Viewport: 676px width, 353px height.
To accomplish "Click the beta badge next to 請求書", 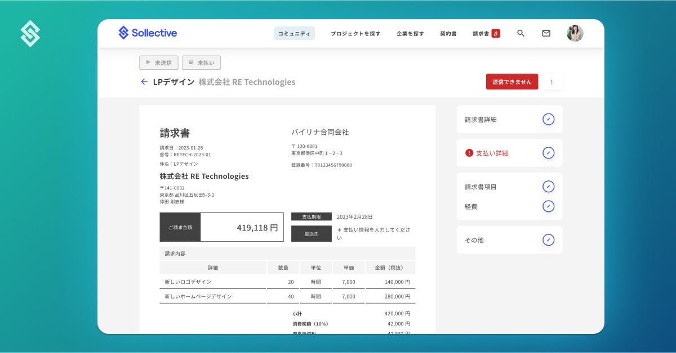I will click(x=496, y=34).
